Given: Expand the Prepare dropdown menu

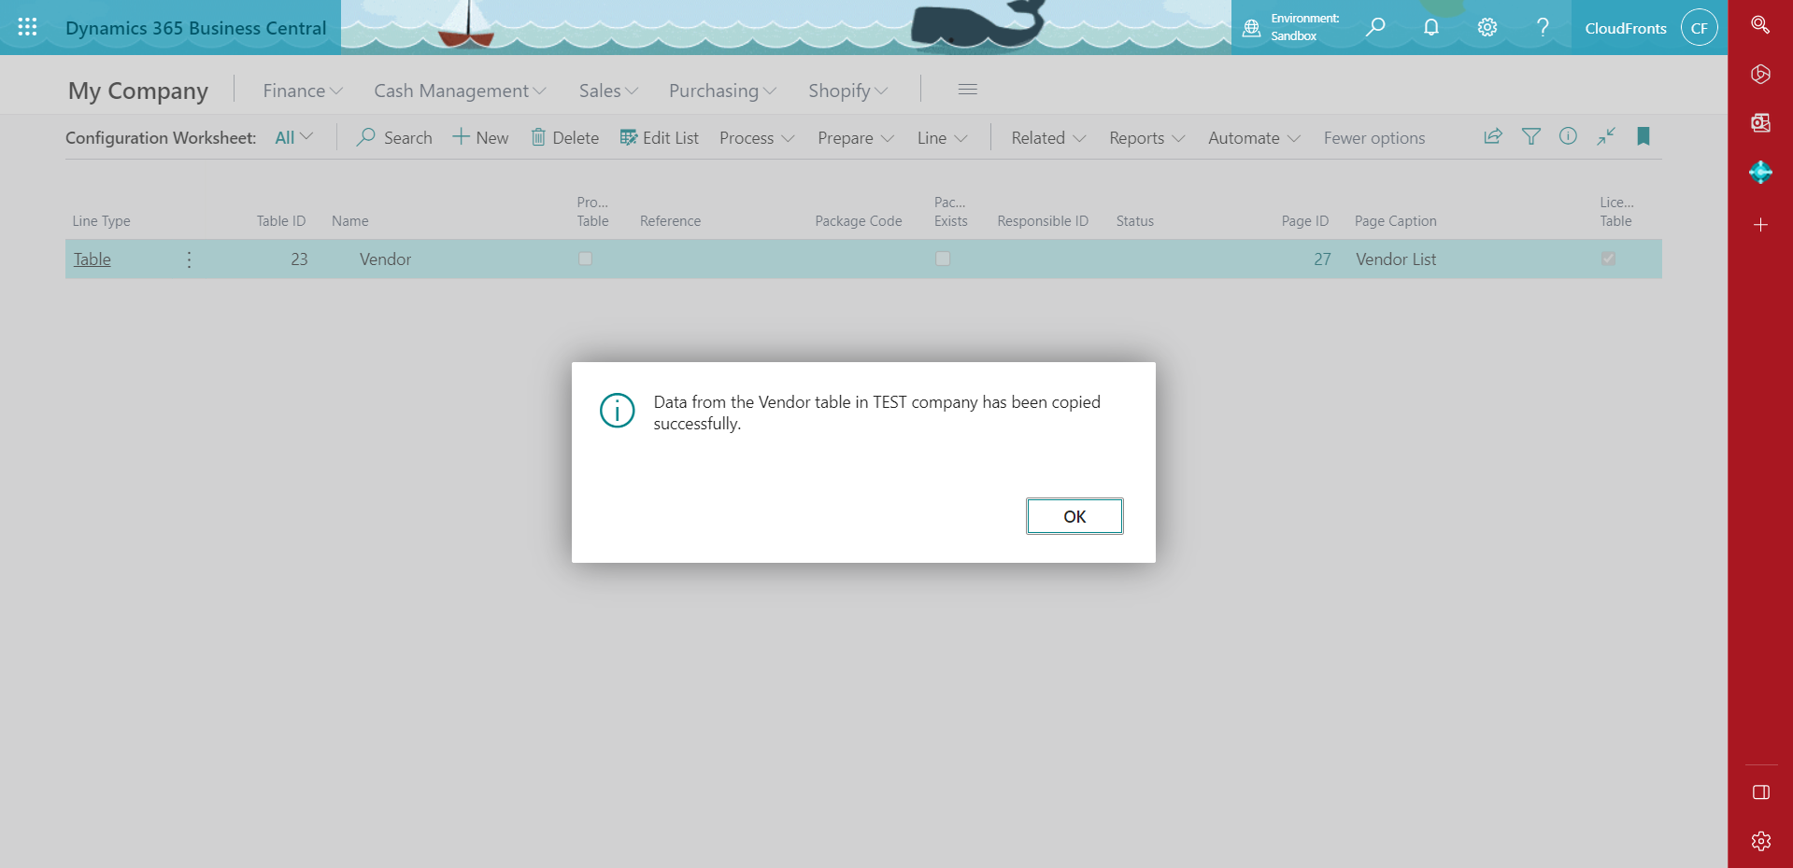Looking at the screenshot, I should (x=855, y=138).
